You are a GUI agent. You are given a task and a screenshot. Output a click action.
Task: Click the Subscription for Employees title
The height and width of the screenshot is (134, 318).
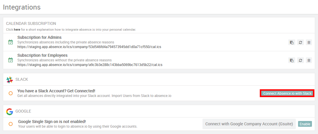coord(42,55)
